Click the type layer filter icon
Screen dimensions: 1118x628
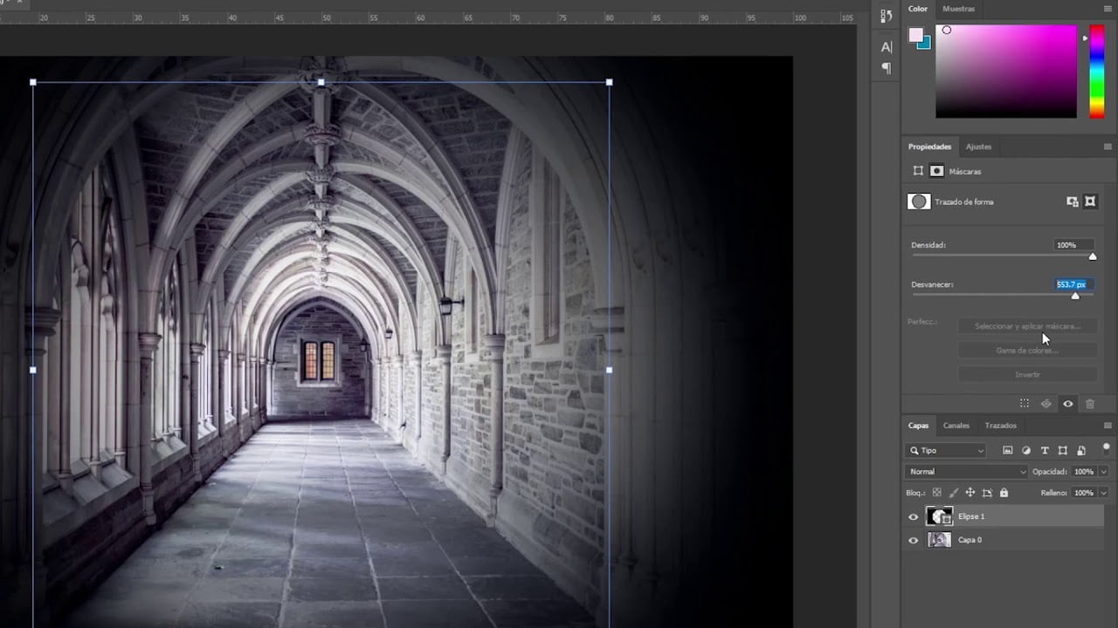tap(1045, 450)
